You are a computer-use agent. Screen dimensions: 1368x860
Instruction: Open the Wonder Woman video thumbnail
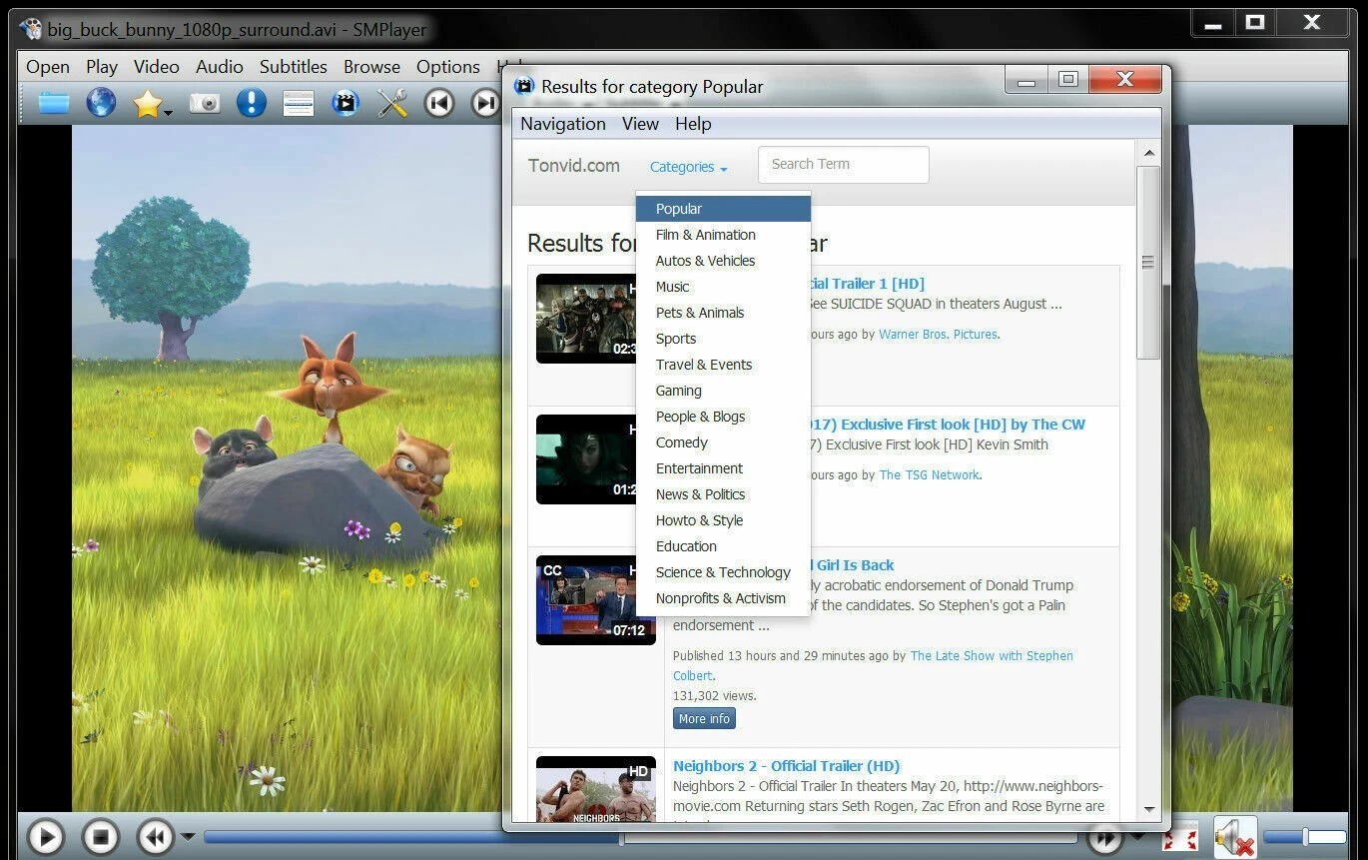586,459
